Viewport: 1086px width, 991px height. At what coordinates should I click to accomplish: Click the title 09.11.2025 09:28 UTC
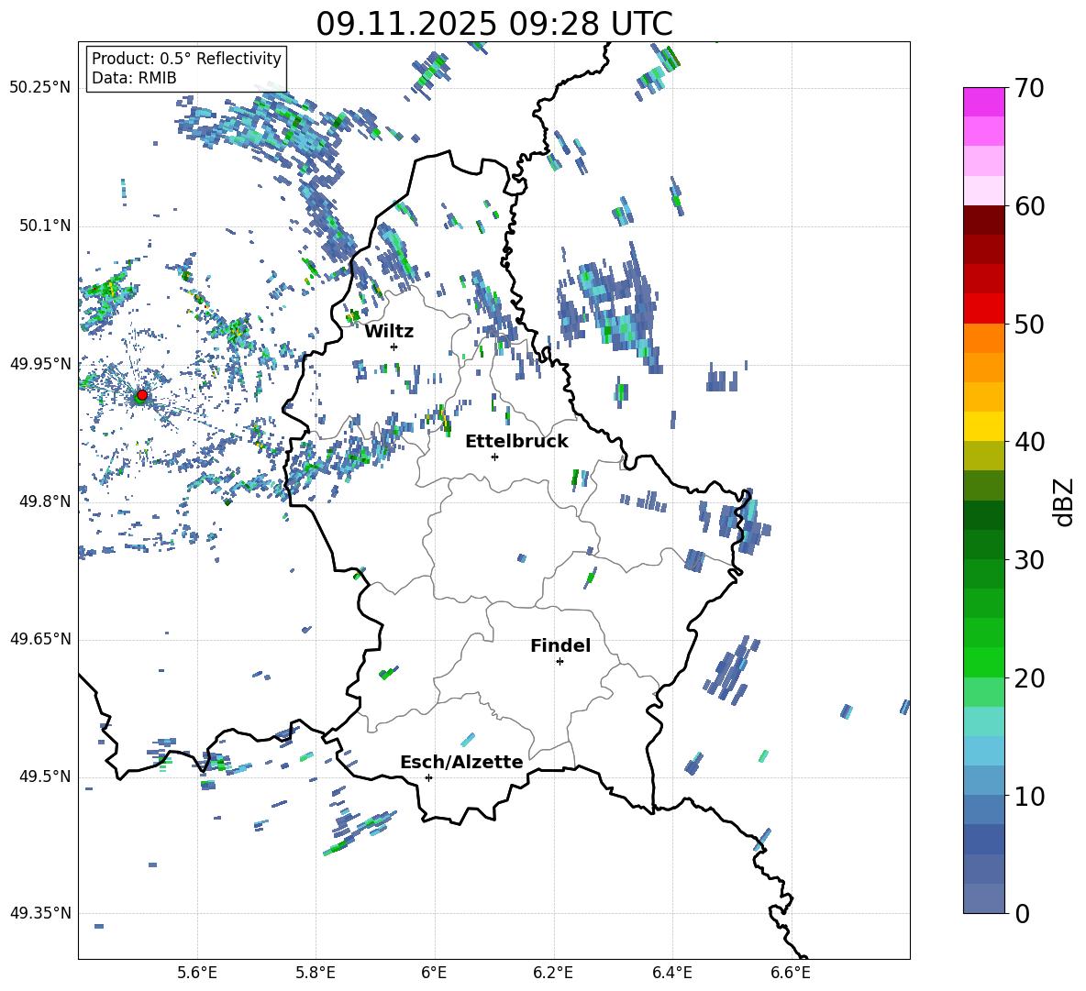pyautogui.click(x=493, y=24)
